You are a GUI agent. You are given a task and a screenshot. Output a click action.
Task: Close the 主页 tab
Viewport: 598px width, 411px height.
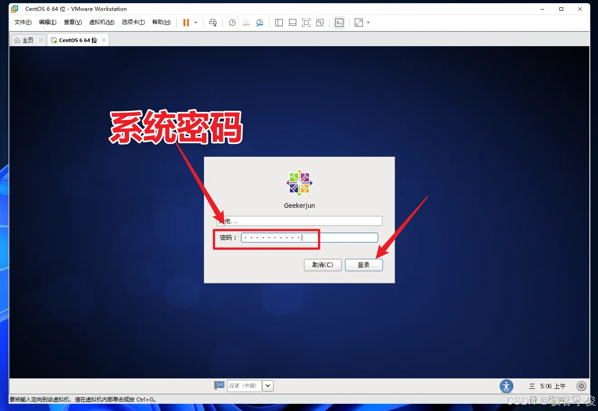[41, 40]
